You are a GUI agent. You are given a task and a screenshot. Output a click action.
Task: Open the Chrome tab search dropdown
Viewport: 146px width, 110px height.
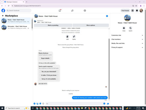click(x=2, y=2)
